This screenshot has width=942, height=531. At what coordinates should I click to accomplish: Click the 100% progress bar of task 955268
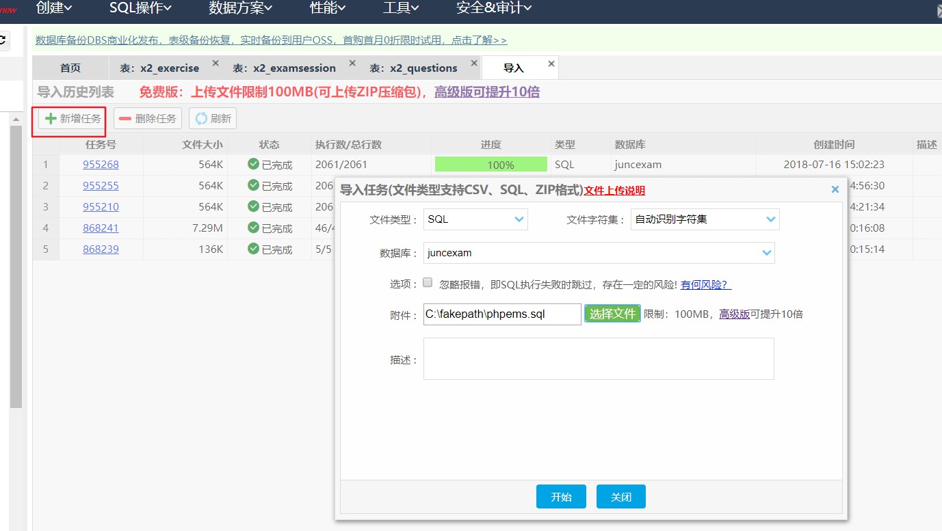[x=491, y=165]
